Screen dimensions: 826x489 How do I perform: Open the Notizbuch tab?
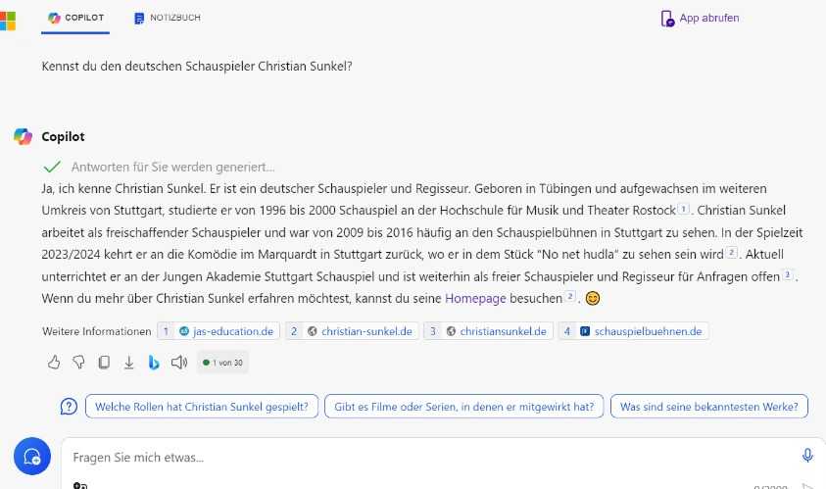click(167, 18)
